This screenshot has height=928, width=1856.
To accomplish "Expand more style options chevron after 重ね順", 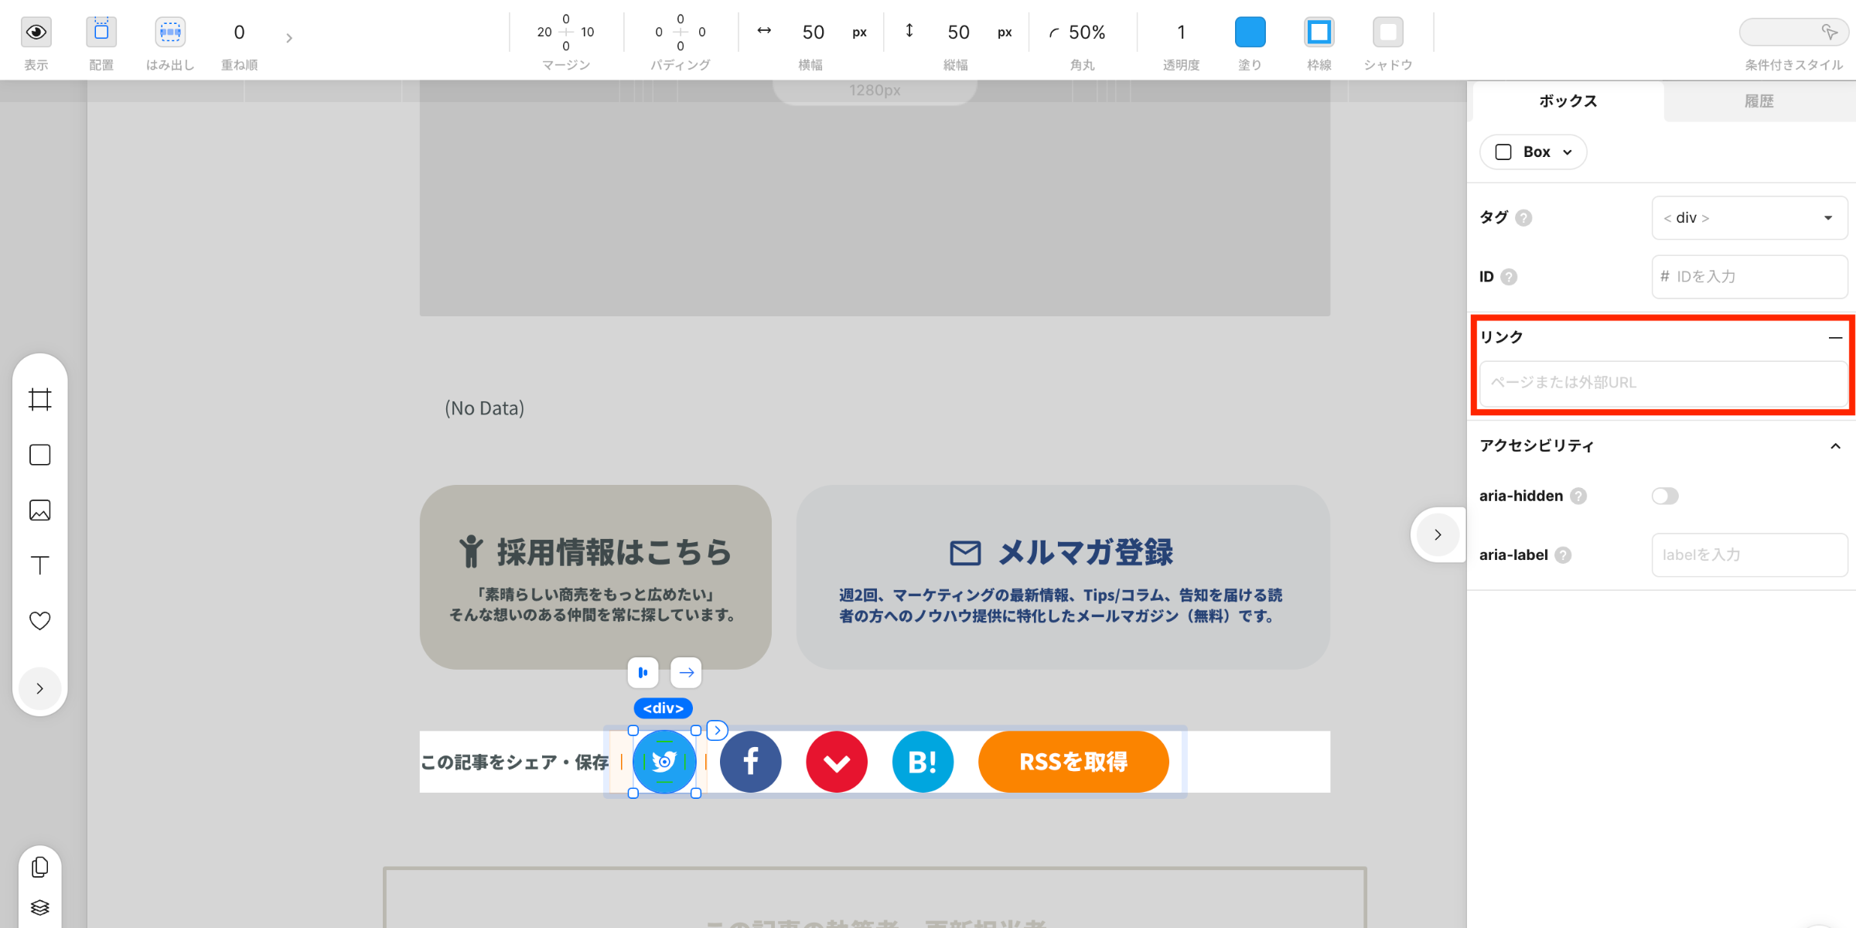I will (289, 37).
